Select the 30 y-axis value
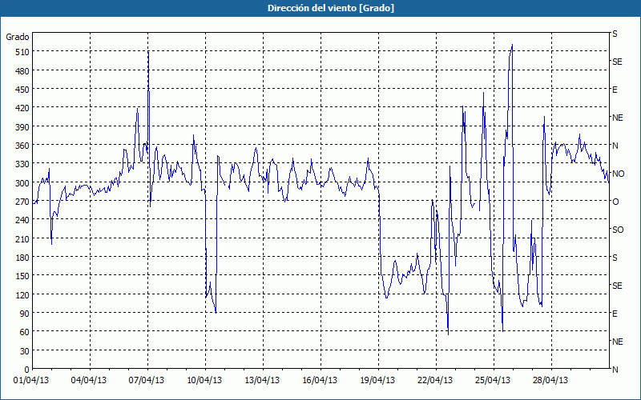Screen dimensions: 641x400 tap(25, 351)
